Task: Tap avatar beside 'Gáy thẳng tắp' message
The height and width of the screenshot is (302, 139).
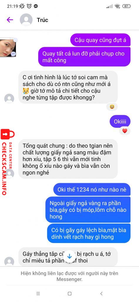Action: [x=9, y=261]
